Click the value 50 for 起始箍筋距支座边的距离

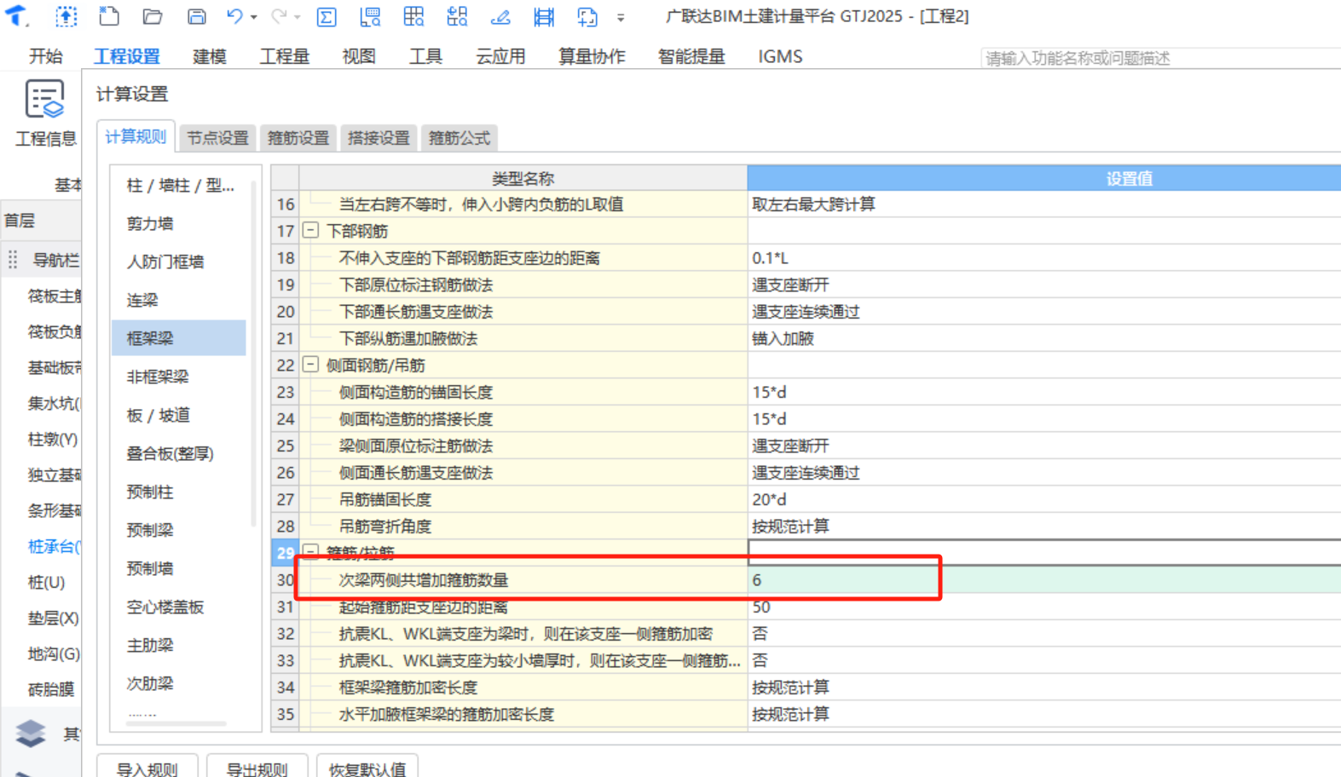point(1044,607)
